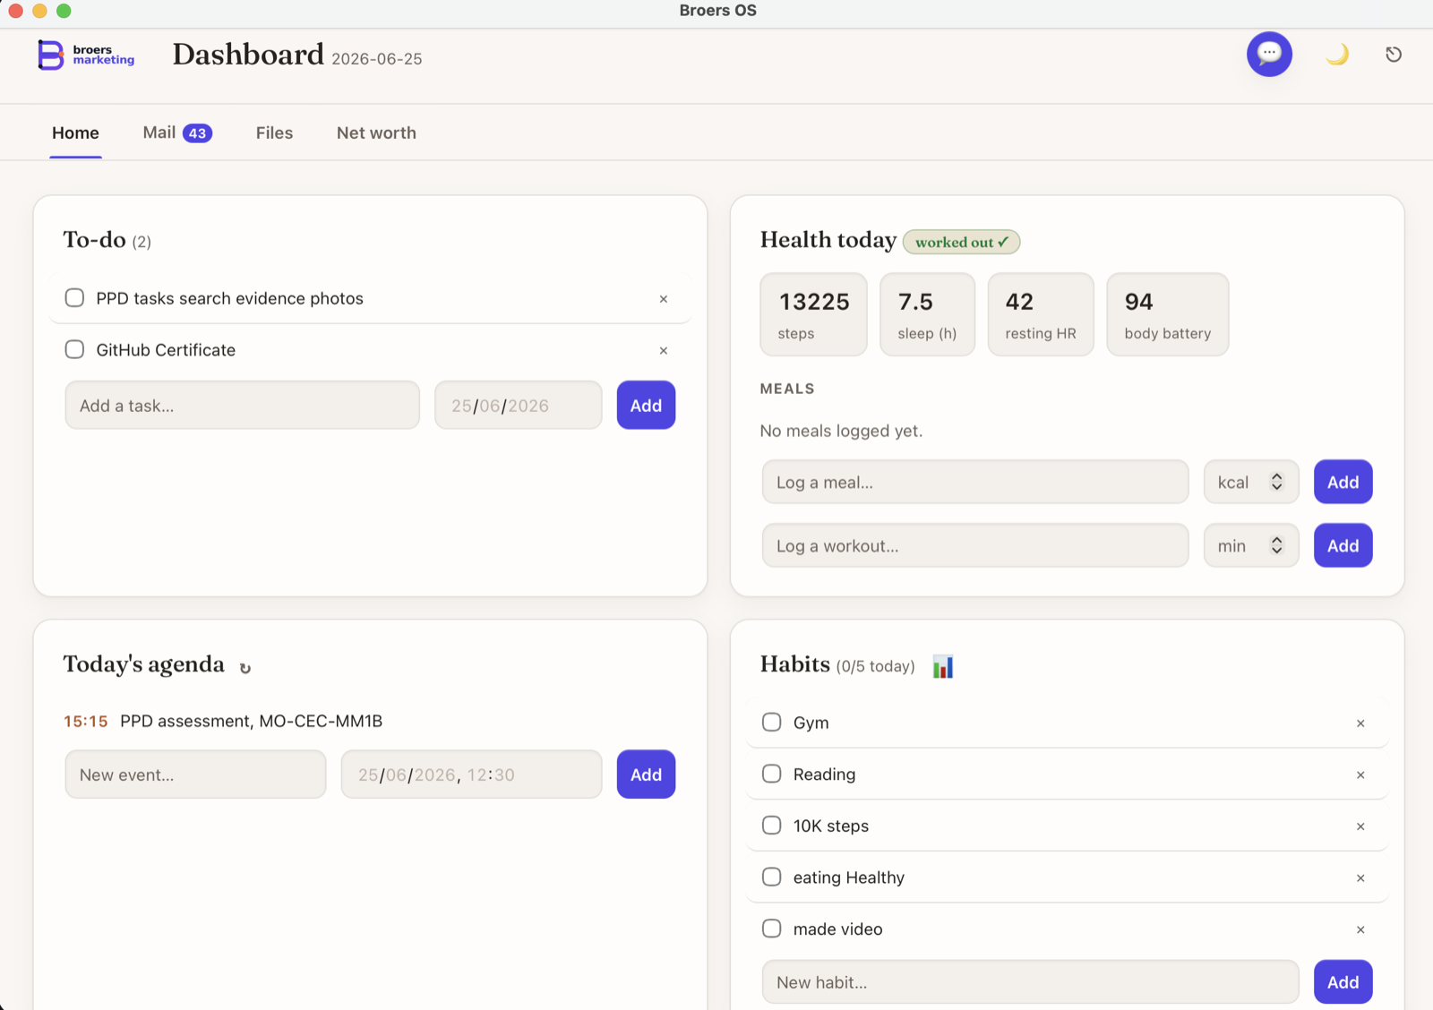Focus the Add a task field
Image resolution: width=1433 pixels, height=1010 pixels.
(x=242, y=406)
